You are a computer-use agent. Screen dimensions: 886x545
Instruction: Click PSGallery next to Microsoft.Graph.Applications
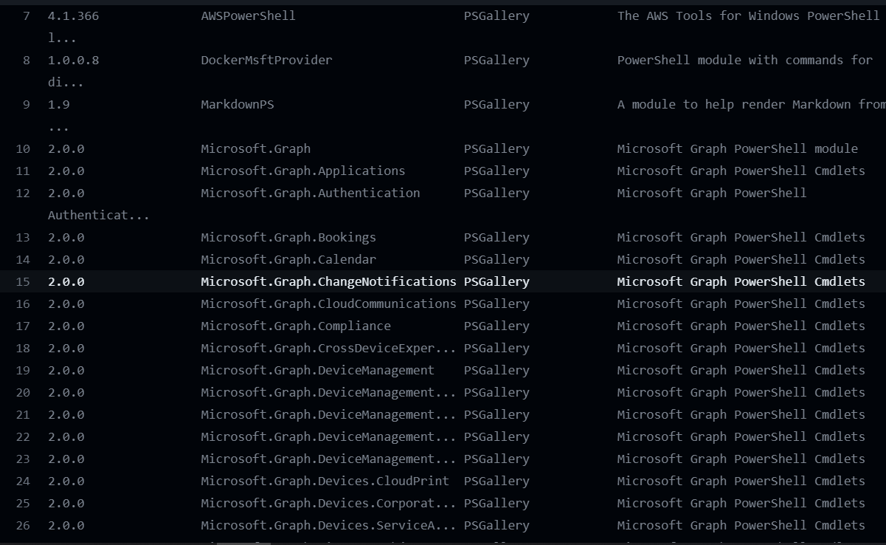coord(496,171)
